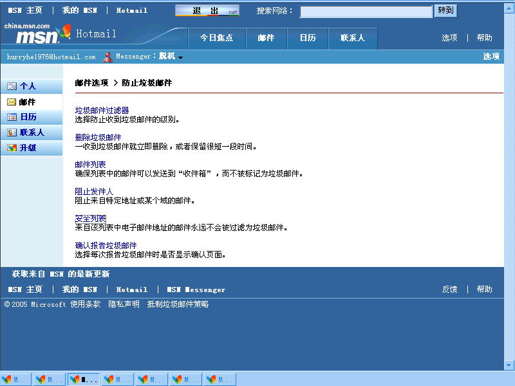Open the 使用条款 terms link

[86, 304]
